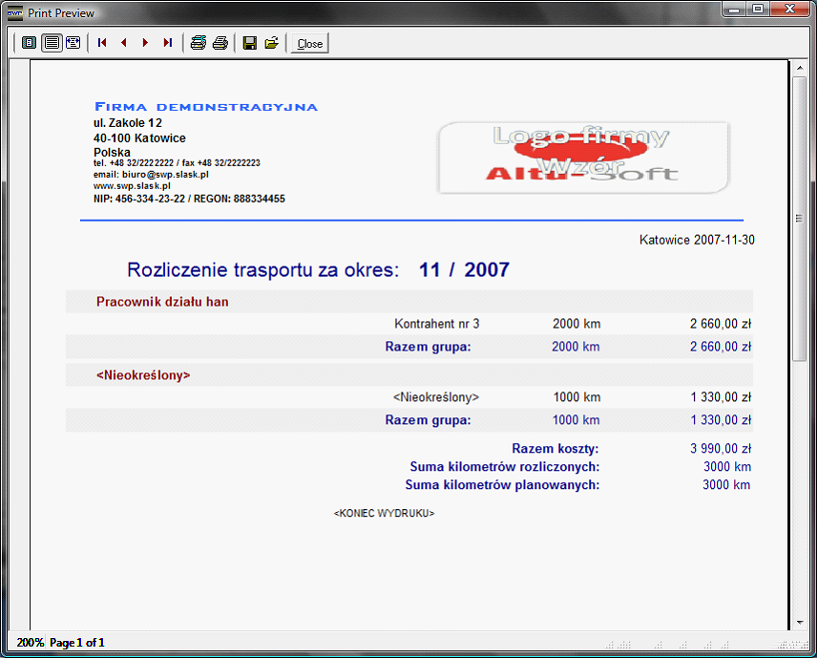Open the system menu via the SWP title icon
The width and height of the screenshot is (818, 659).
(14, 11)
